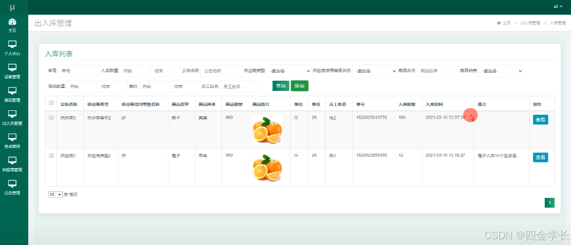
Task: Click the green 添加 button
Action: 299,86
